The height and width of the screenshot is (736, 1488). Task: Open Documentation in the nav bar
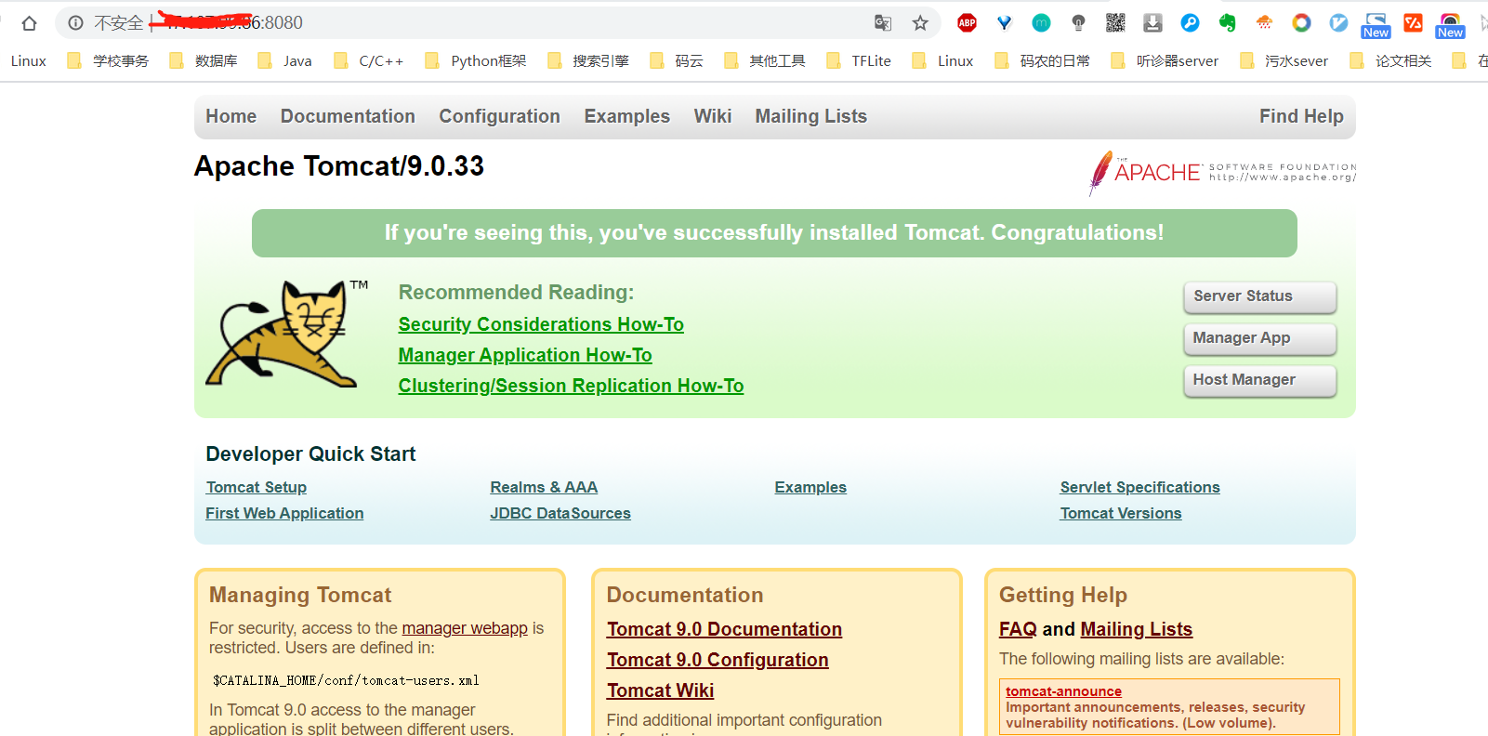click(x=348, y=116)
